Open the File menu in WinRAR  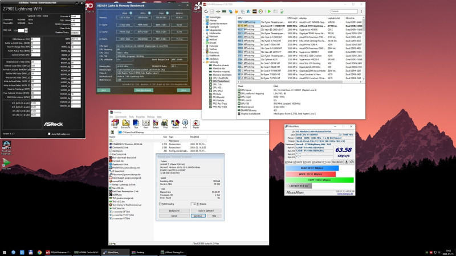111,117
